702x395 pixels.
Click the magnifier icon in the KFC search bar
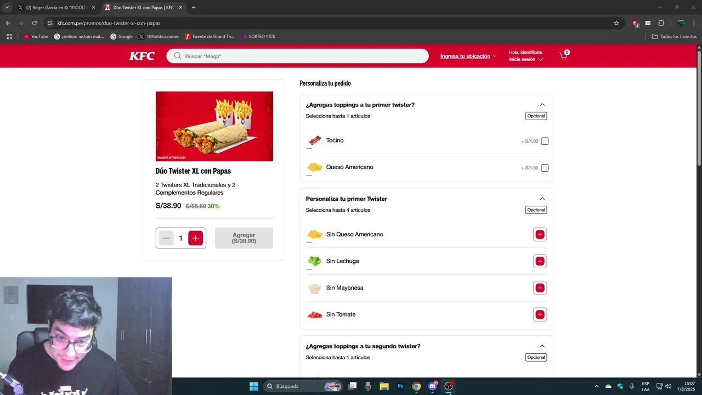[178, 56]
